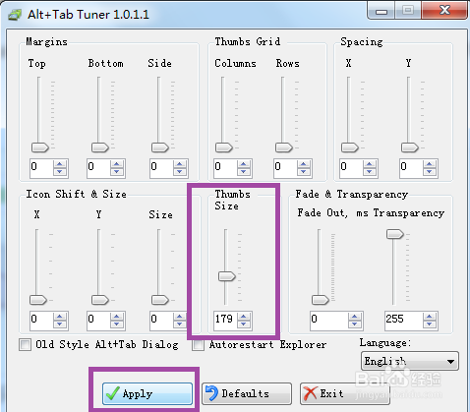
Task: Decrease Fade Out value with down arrow
Action: [x=355, y=324]
